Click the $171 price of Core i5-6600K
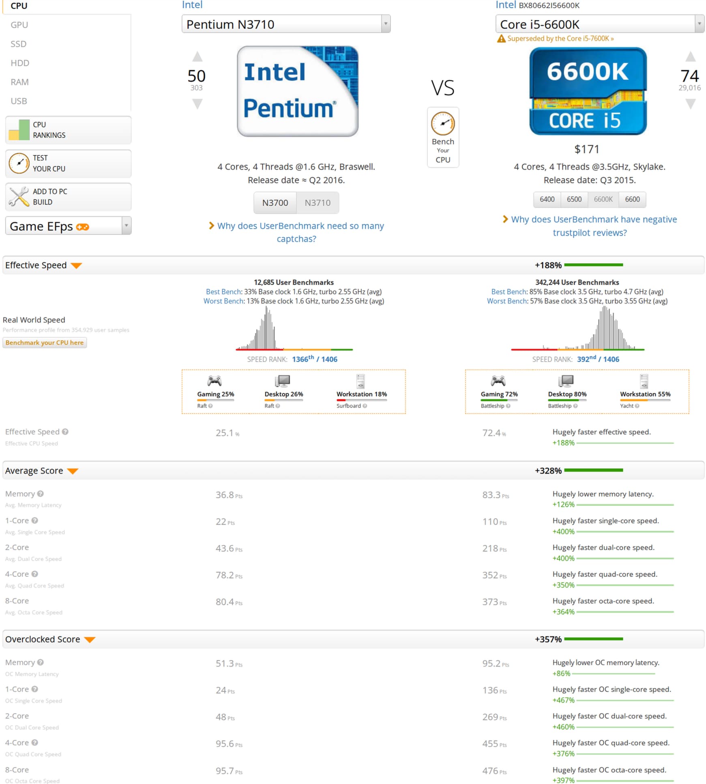 point(587,149)
